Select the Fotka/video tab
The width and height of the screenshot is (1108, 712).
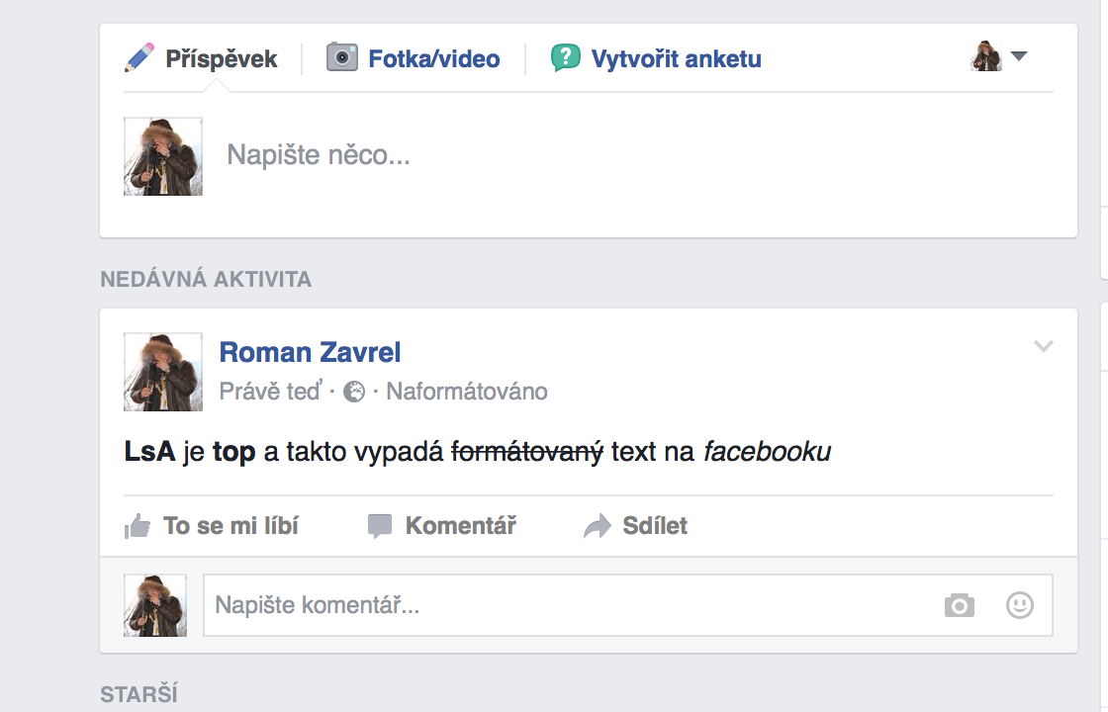coord(433,59)
